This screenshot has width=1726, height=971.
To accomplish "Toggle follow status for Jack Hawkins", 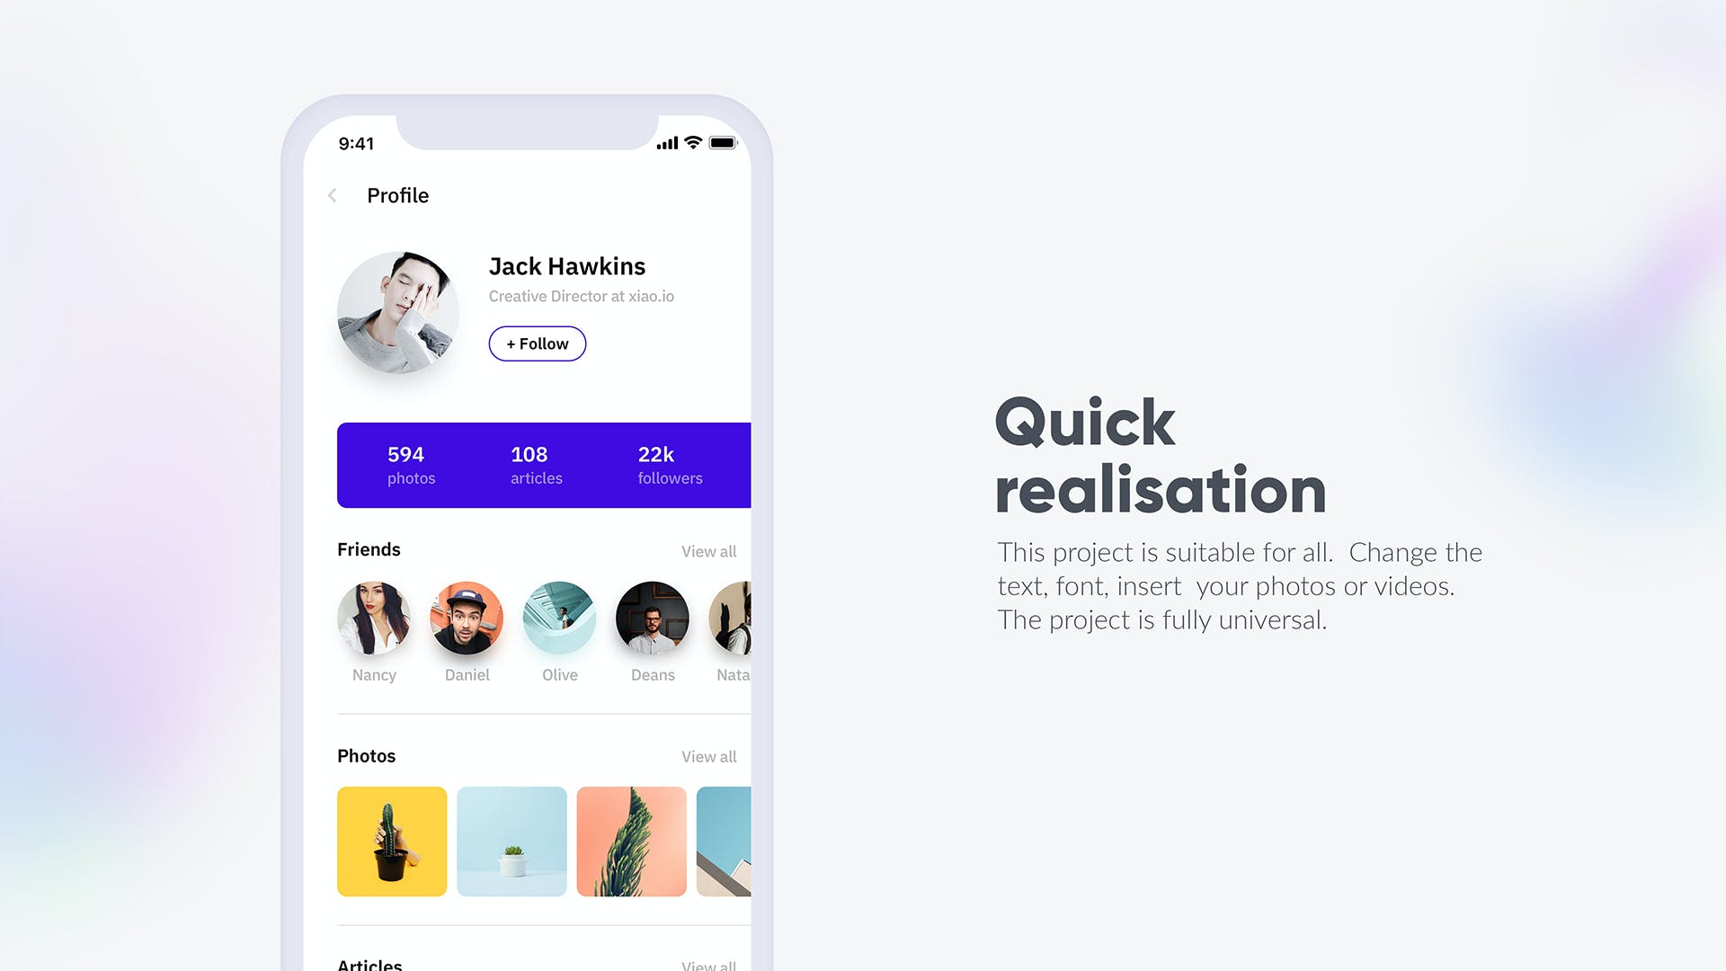I will coord(538,343).
